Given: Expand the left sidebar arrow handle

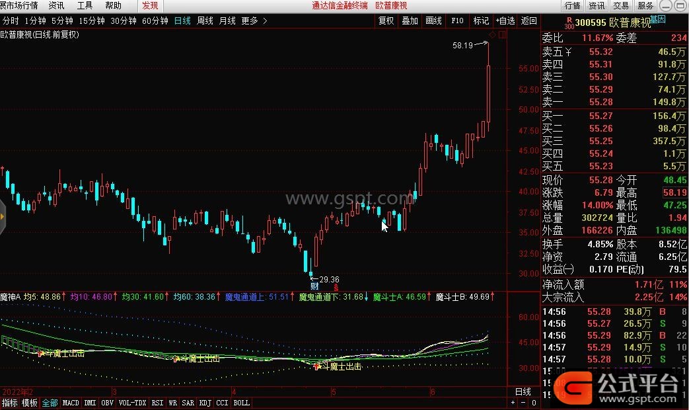Looking at the screenshot, I should (3, 216).
